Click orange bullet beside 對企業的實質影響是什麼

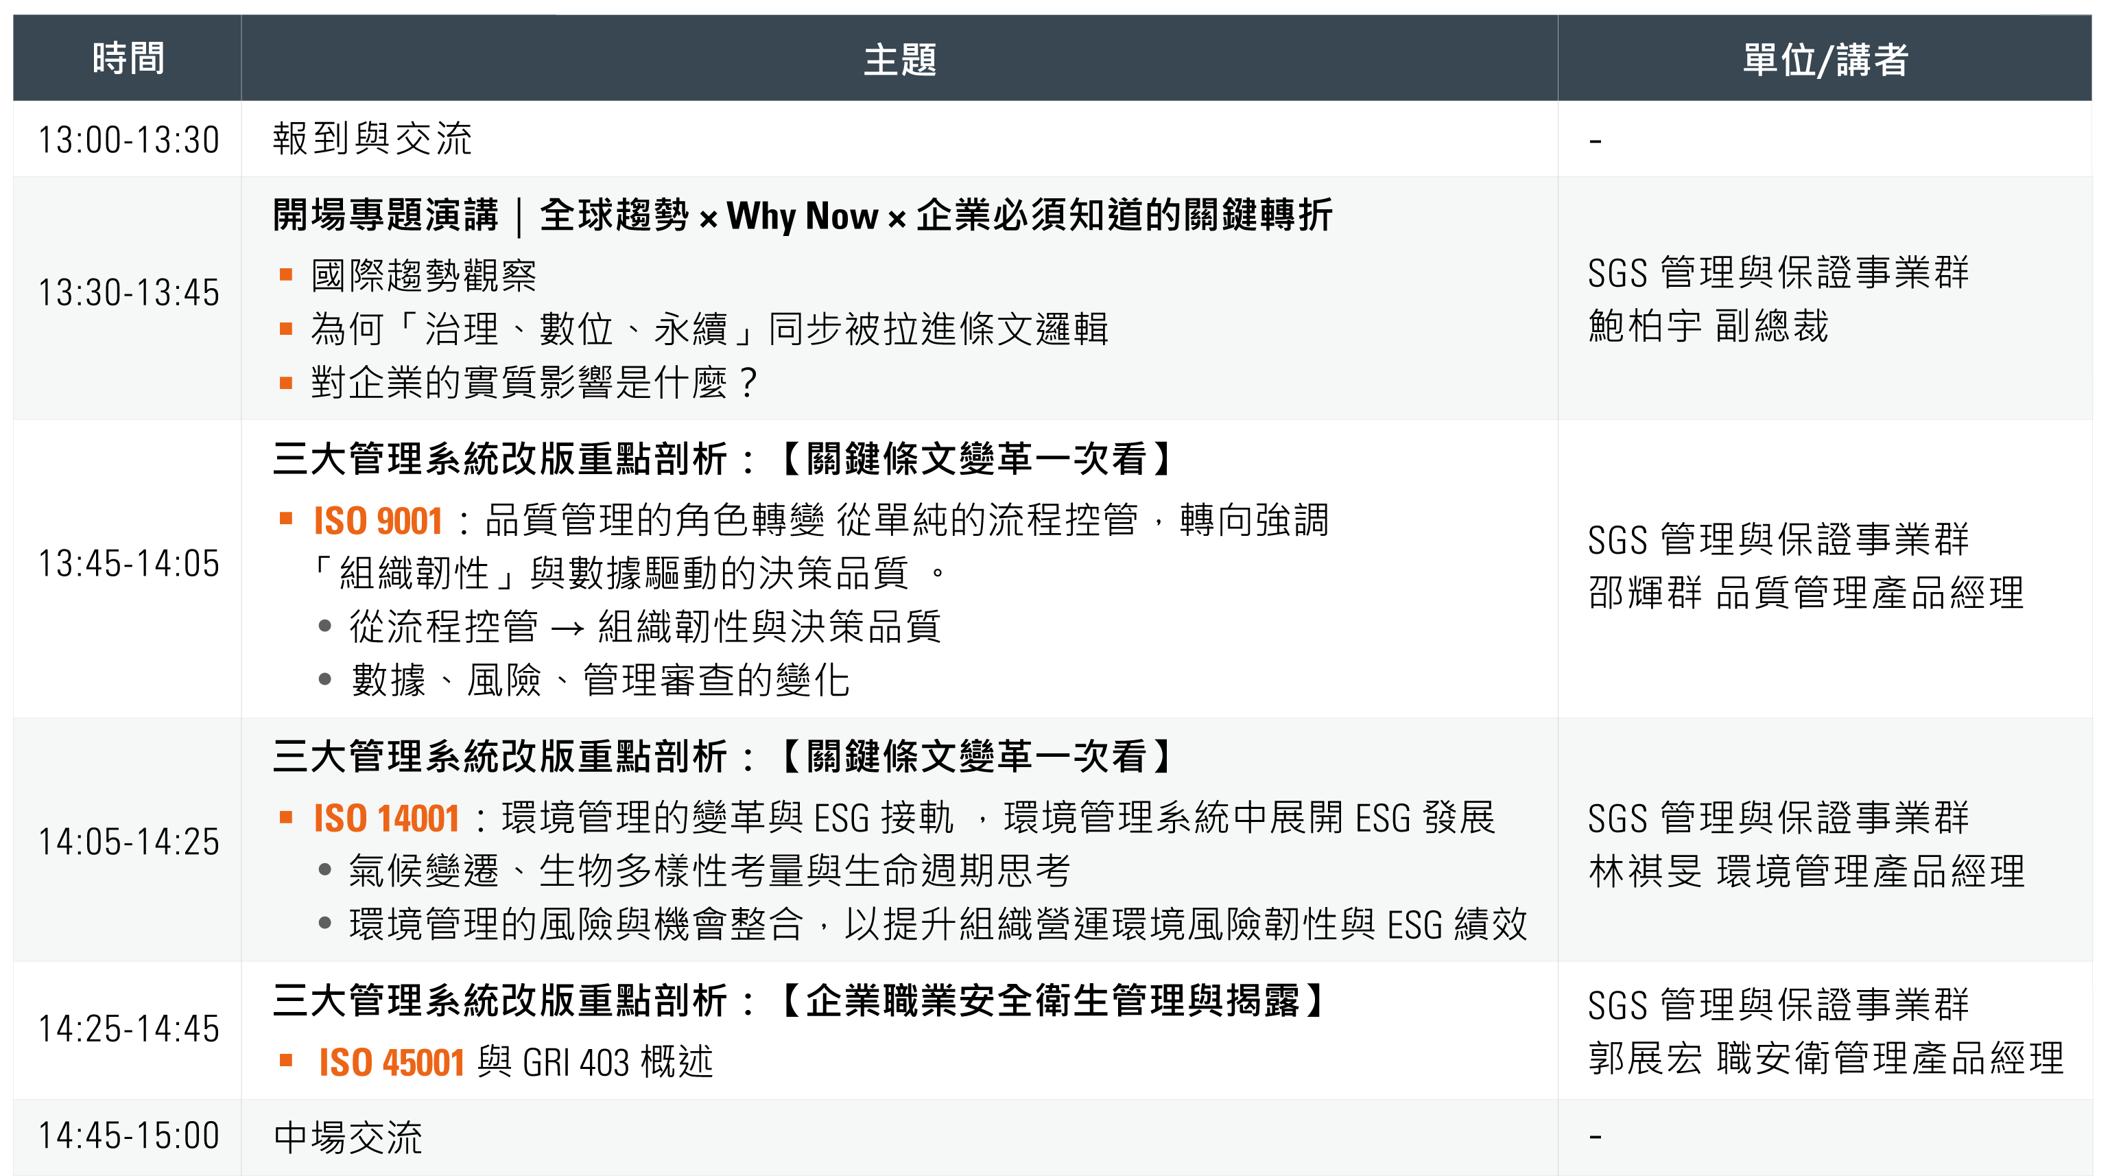pyautogui.click(x=286, y=383)
